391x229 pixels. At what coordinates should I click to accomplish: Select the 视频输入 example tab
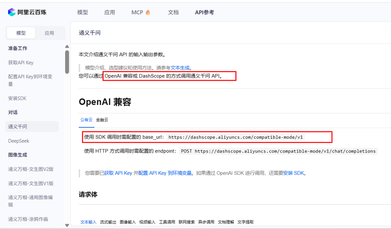pos(147,222)
